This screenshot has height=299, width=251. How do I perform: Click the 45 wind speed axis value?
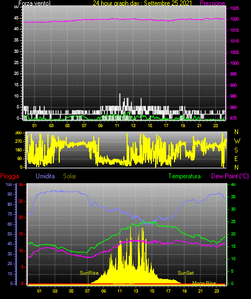[16, 18]
